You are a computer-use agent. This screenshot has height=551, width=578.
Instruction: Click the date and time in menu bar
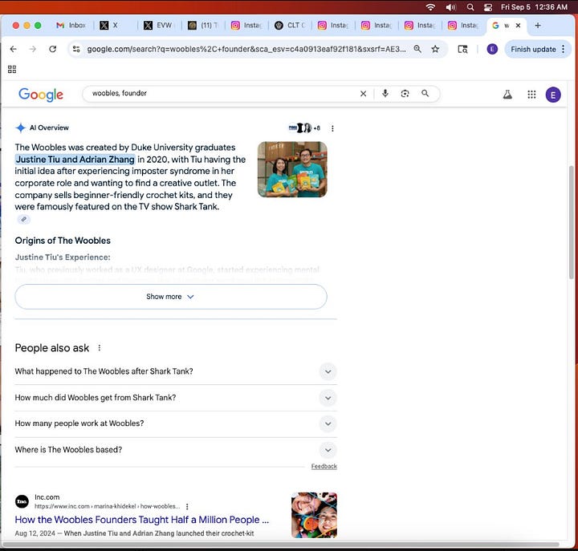pos(534,7)
